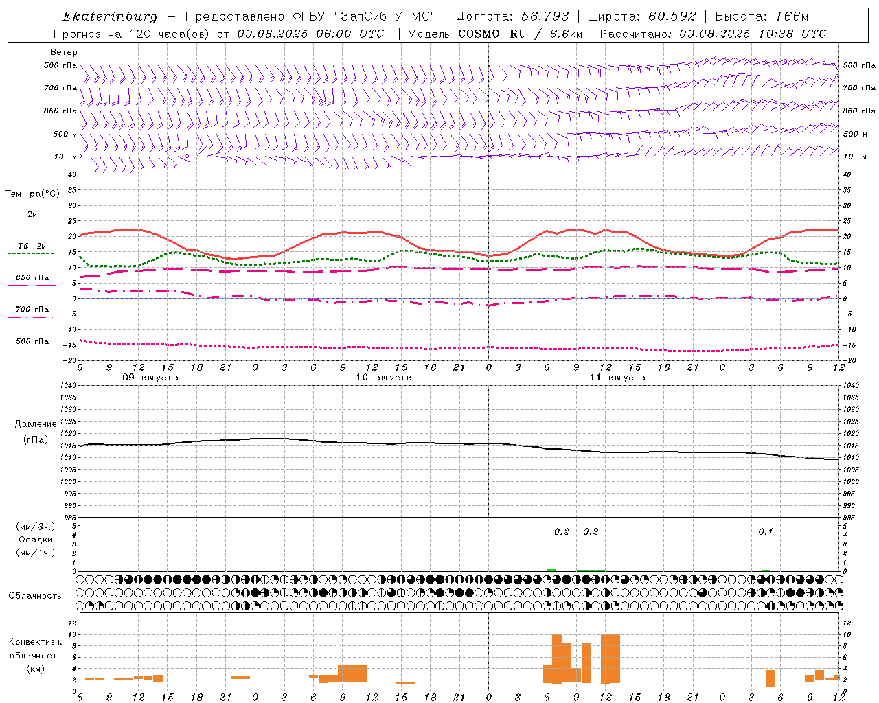Select Рассчитано: 09.08.2025 10:38 UTC timestamp
Viewport: 879px width, 703px height.
click(713, 34)
